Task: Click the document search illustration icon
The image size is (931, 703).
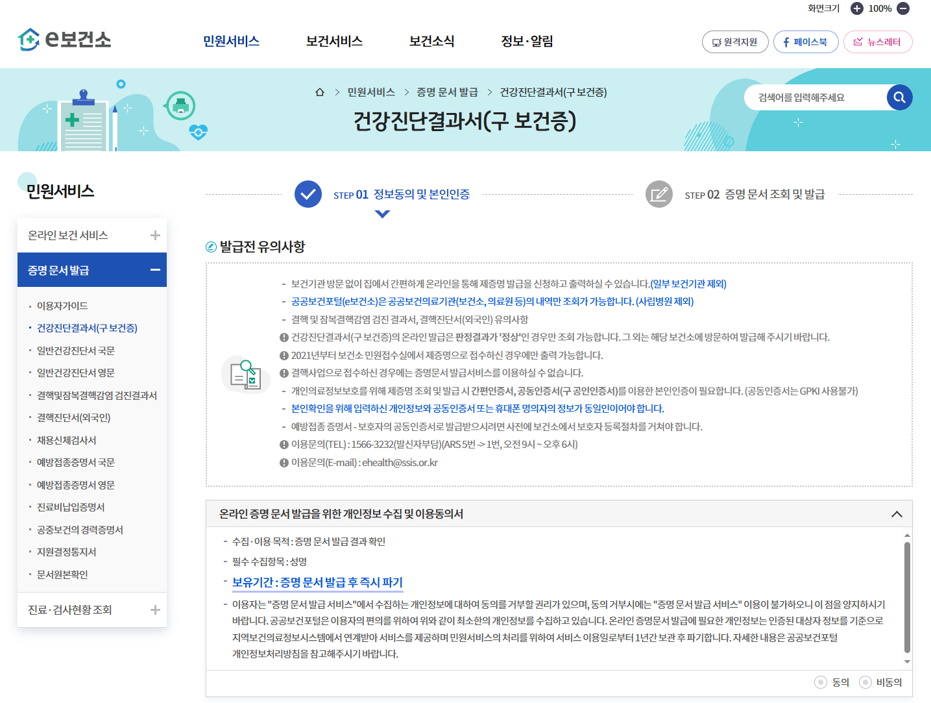Action: 246,374
